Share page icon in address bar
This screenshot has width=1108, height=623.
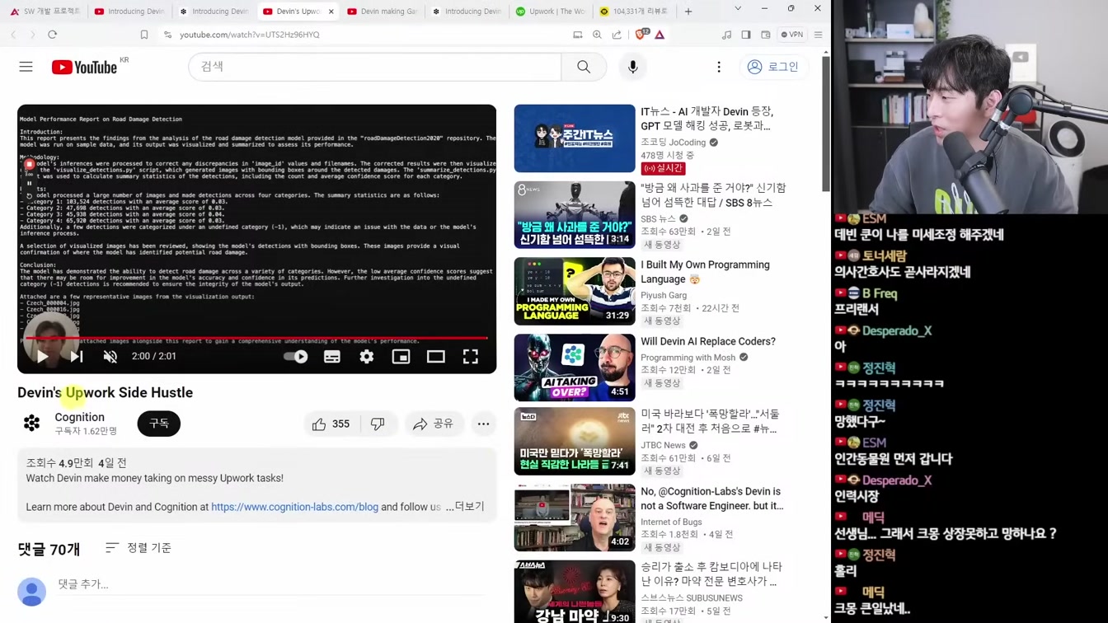(617, 35)
